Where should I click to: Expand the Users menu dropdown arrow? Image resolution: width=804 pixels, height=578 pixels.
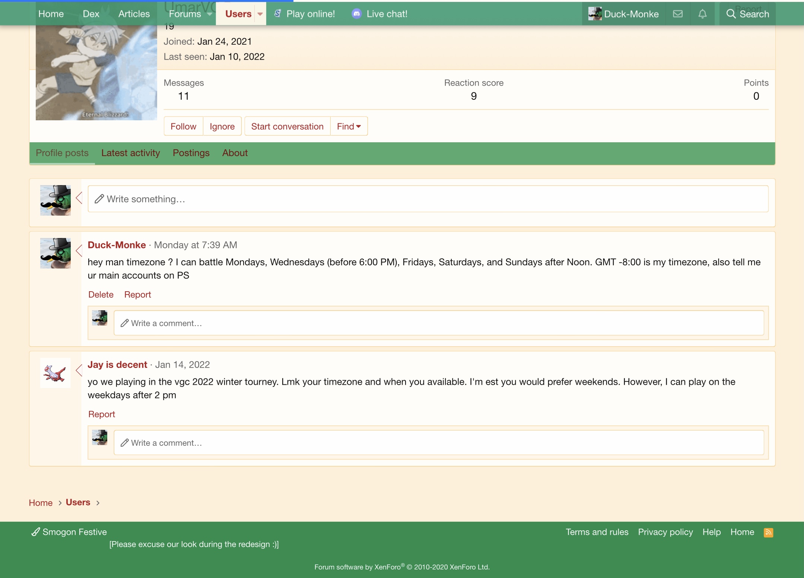[x=260, y=14]
